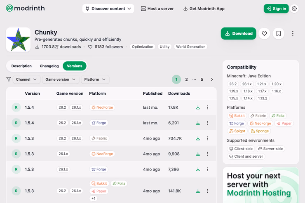Click the Sponge platform tag
Viewport: 305px width, 203px height.
[x=260, y=131]
